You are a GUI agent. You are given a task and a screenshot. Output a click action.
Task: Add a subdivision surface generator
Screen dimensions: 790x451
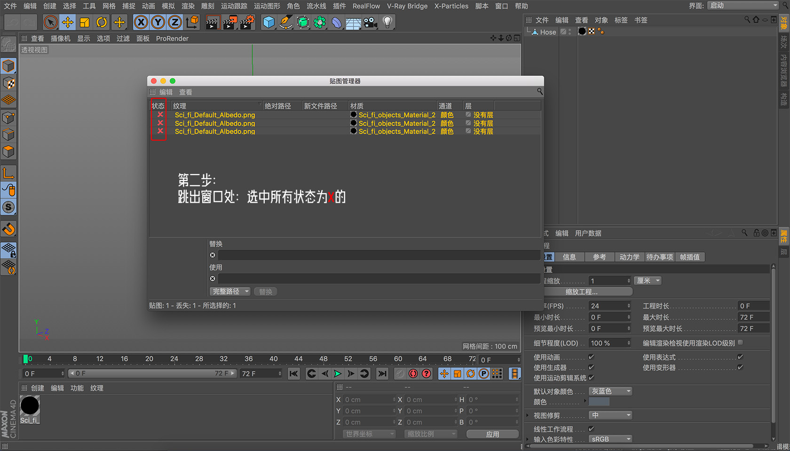click(303, 22)
